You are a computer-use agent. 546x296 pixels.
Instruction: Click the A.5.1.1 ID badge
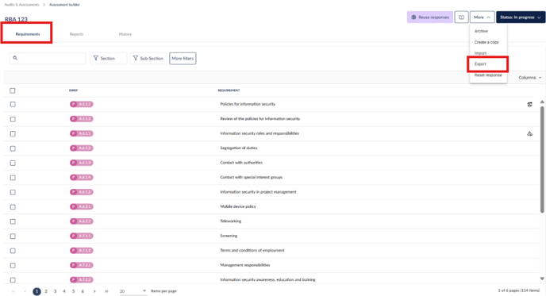point(82,104)
